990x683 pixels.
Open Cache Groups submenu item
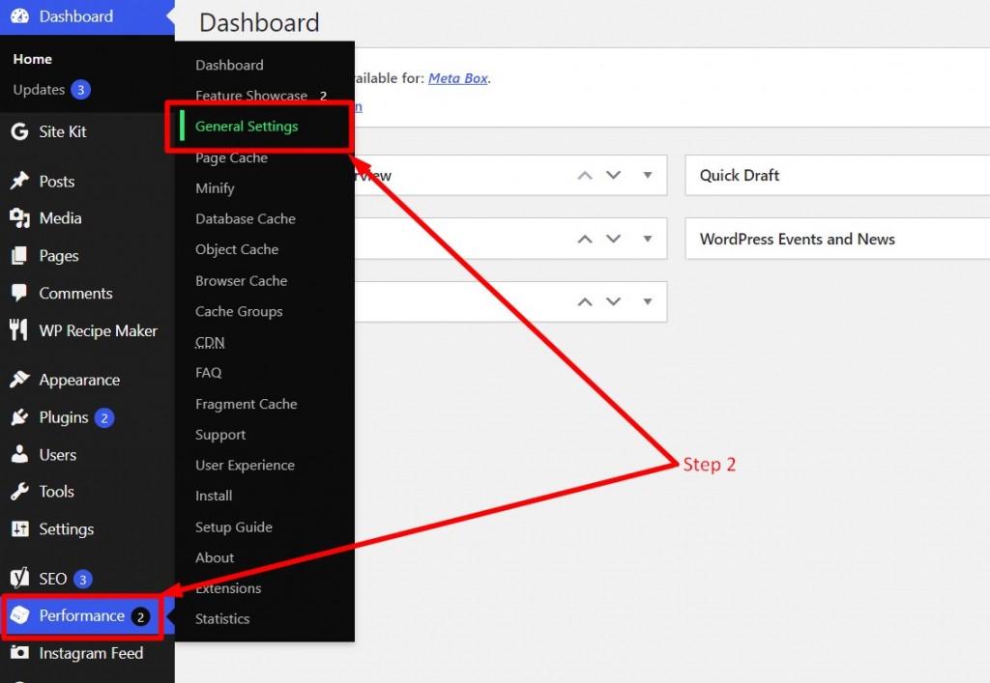(239, 311)
